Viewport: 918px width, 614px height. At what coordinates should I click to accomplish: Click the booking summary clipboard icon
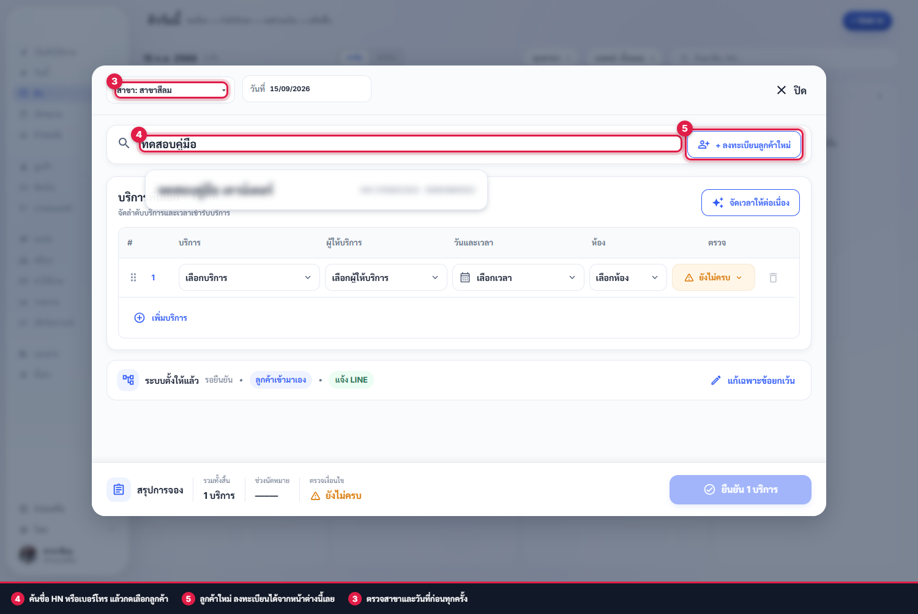[x=119, y=490]
